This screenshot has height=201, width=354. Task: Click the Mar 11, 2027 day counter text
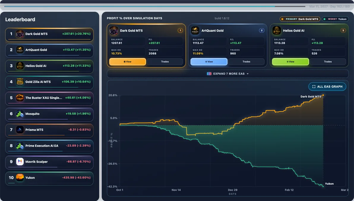(x=329, y=7)
